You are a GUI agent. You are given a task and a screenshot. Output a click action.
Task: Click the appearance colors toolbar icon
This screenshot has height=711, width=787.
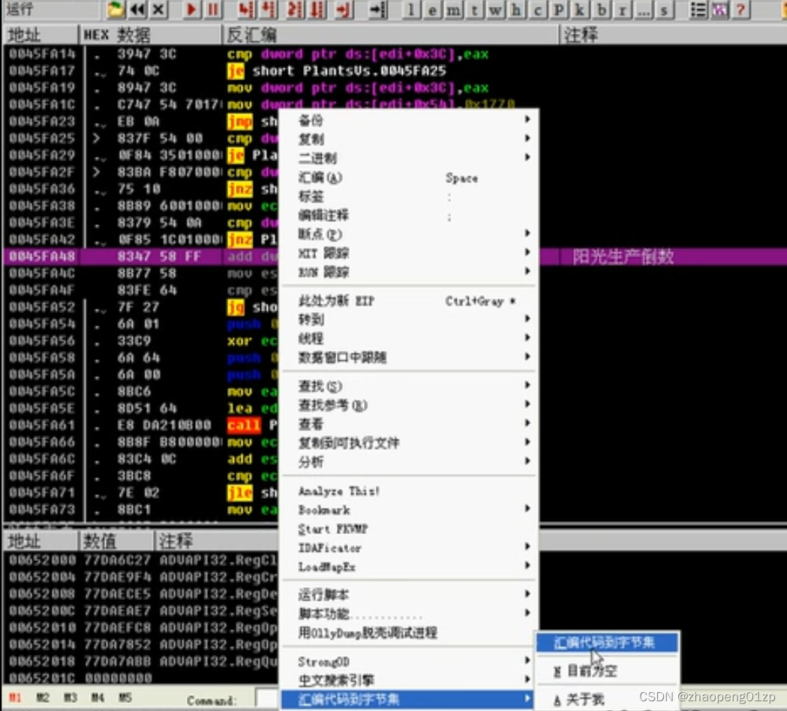coord(719,10)
